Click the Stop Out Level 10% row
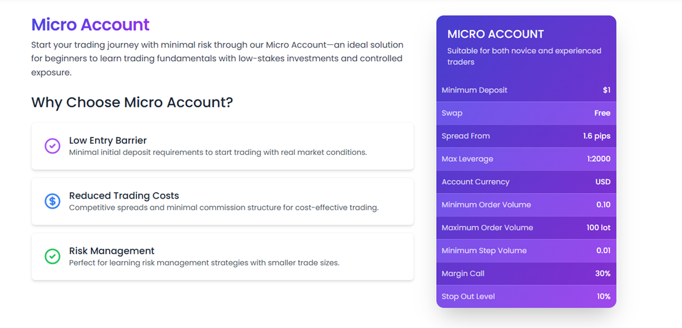This screenshot has height=328, width=682. click(x=526, y=296)
